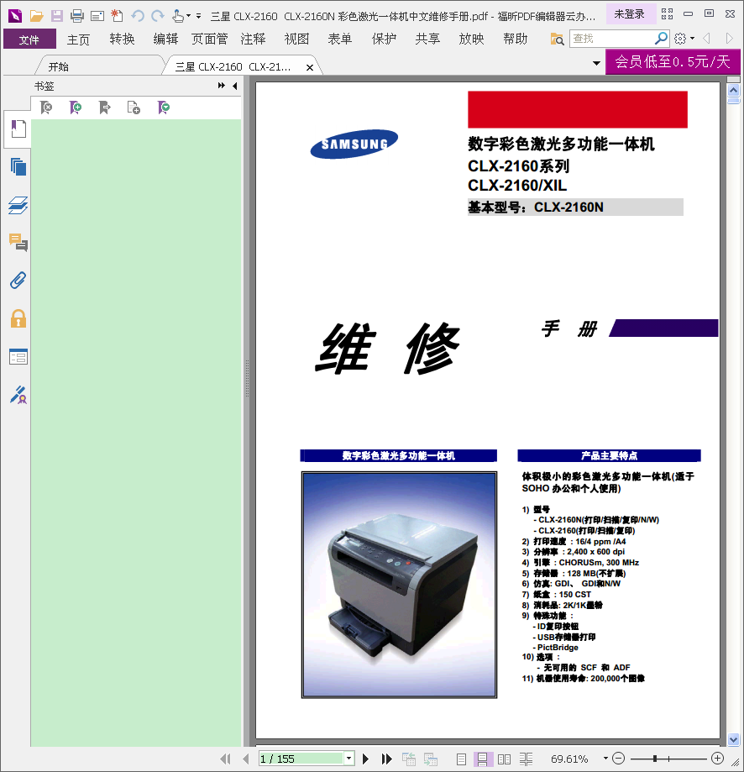This screenshot has width=744, height=772.
Task: Click the expand bookmark green arrow icon
Action: coord(164,108)
